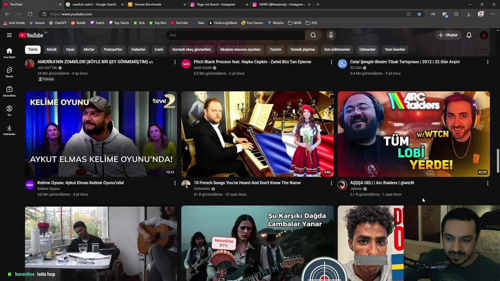The width and height of the screenshot is (500, 281).
Task: Open the Jahrein channel name link
Action: 356,189
